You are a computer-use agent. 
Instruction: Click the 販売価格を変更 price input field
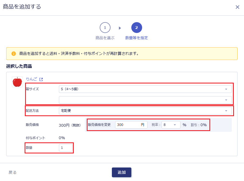click(129, 125)
